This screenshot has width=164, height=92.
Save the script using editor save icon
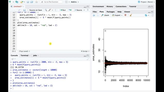(24, 10)
